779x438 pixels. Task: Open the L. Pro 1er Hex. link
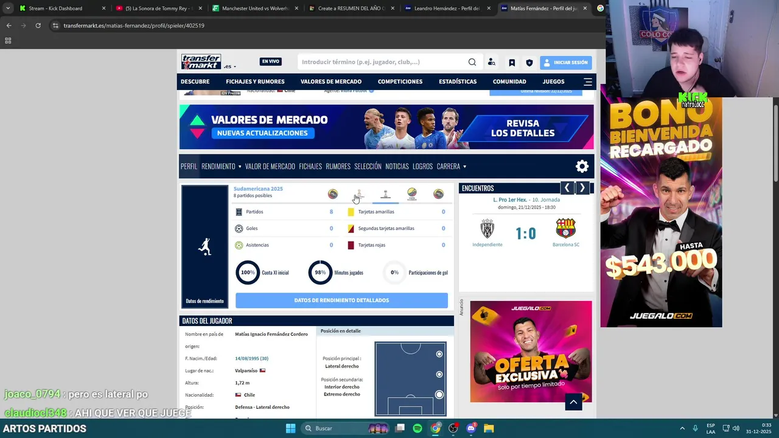coord(510,200)
